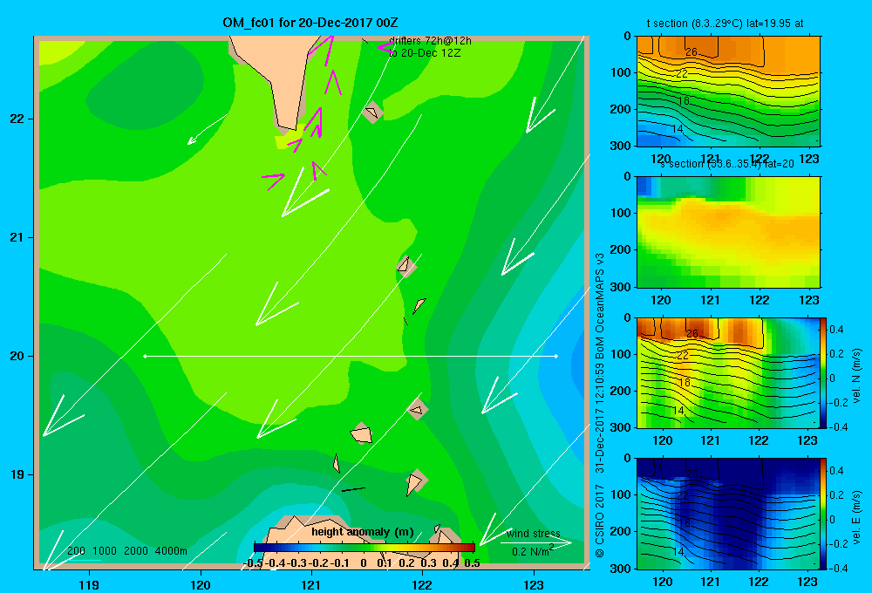Click longitude tick label 123 below main map
The image size is (872, 593).
click(534, 584)
